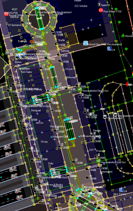This screenshot has height=211, width=133.
Task: Click the Only shop label
Action: [51, 163]
